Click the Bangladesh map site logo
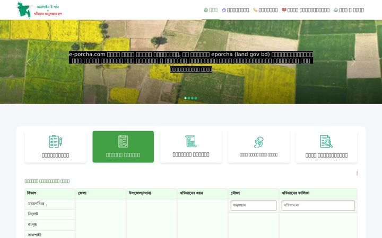The width and height of the screenshot is (382, 238). pyautogui.click(x=39, y=10)
